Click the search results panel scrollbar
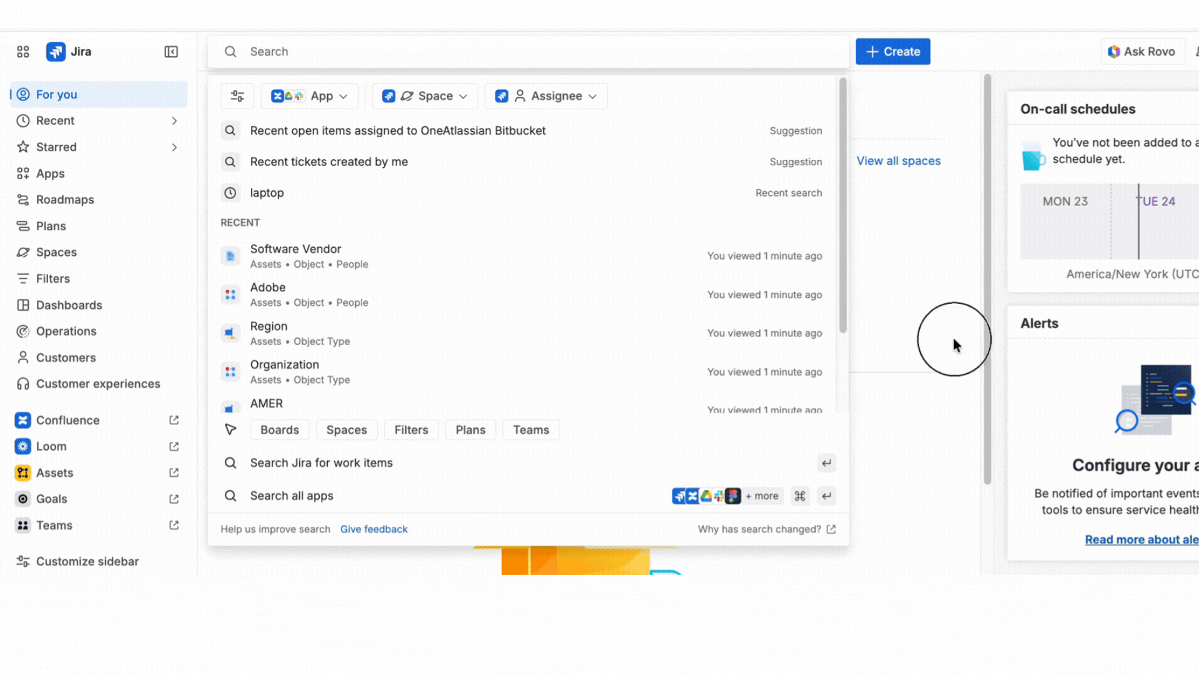 click(x=842, y=206)
